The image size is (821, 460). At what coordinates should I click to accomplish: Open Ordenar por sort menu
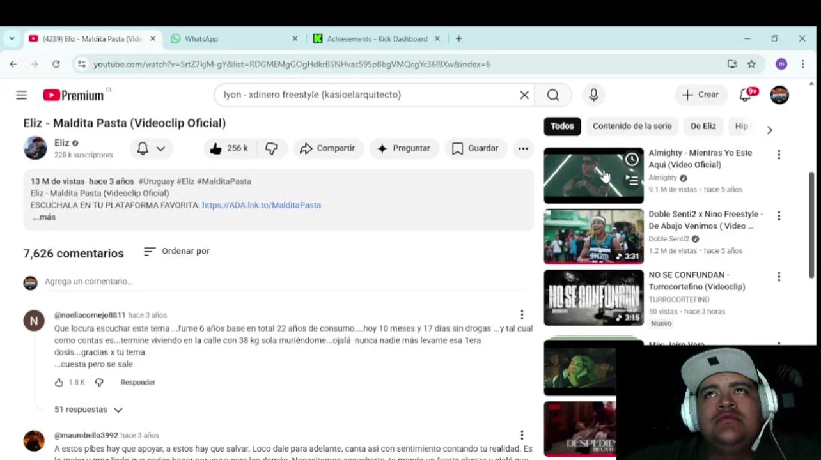pyautogui.click(x=176, y=251)
